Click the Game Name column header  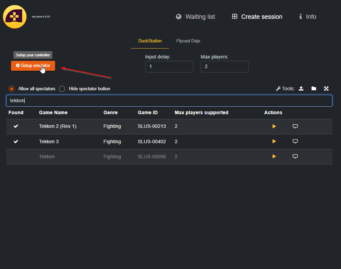click(53, 112)
